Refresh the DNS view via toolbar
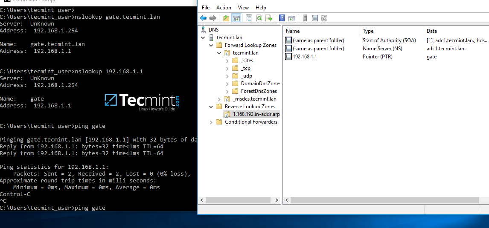The image size is (489, 228). 259,18
